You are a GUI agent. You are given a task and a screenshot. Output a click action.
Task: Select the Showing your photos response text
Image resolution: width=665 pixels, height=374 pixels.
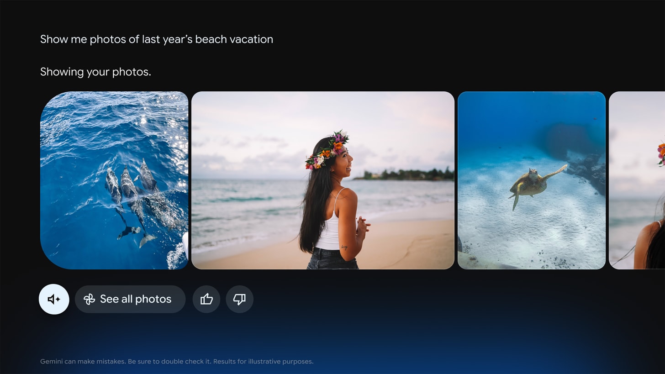(x=95, y=72)
